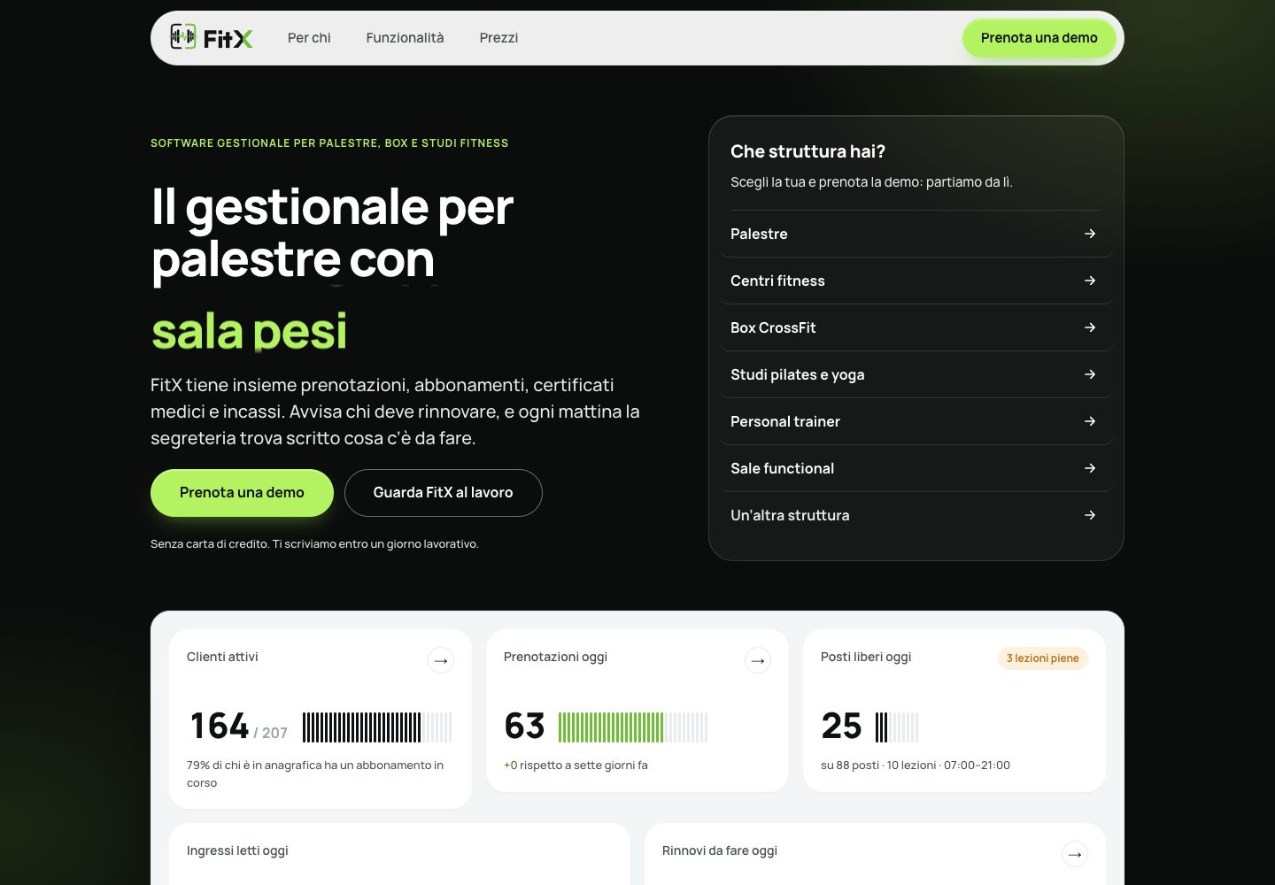Click 'Senza carta di credito' note text
The image size is (1275, 885).
pos(314,543)
